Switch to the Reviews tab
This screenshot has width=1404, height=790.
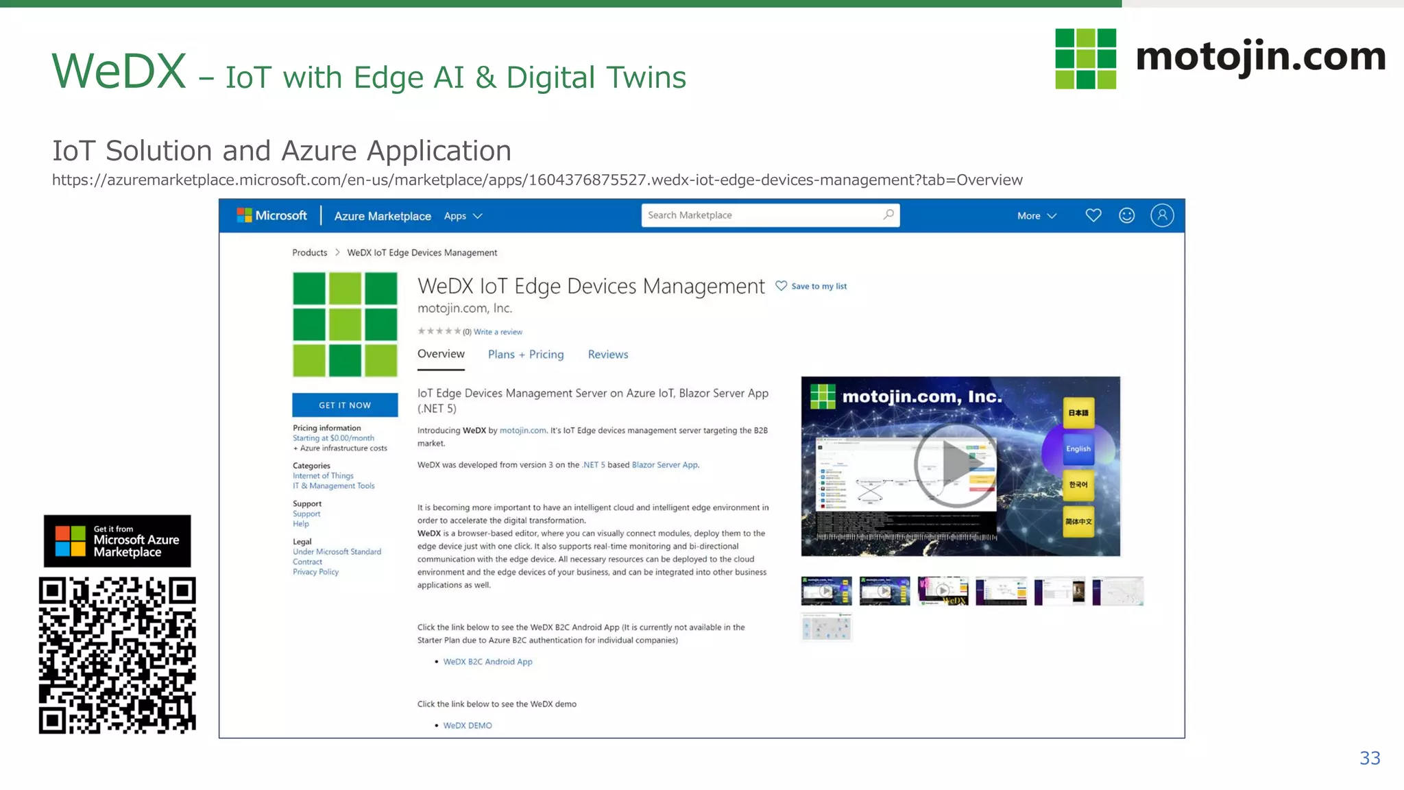(x=608, y=355)
